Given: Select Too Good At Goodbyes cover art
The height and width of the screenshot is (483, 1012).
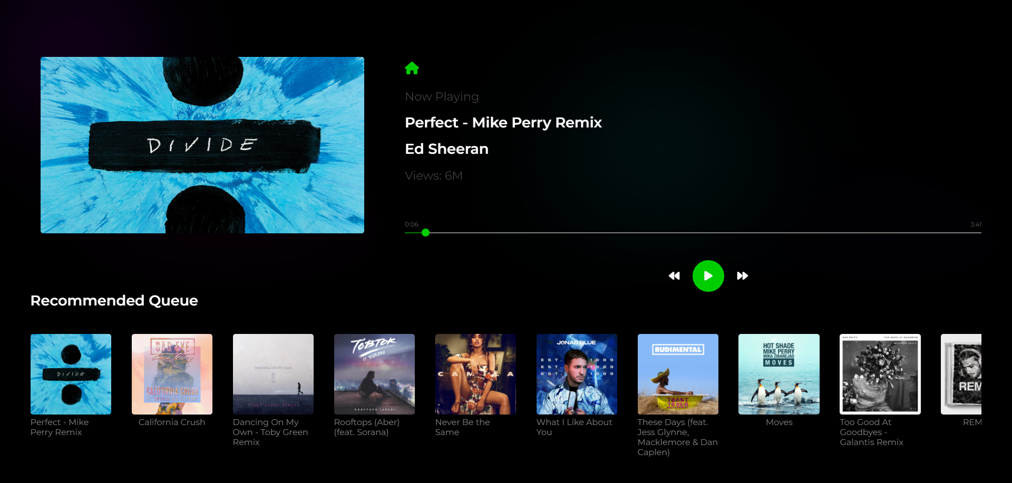Looking at the screenshot, I should click(880, 374).
